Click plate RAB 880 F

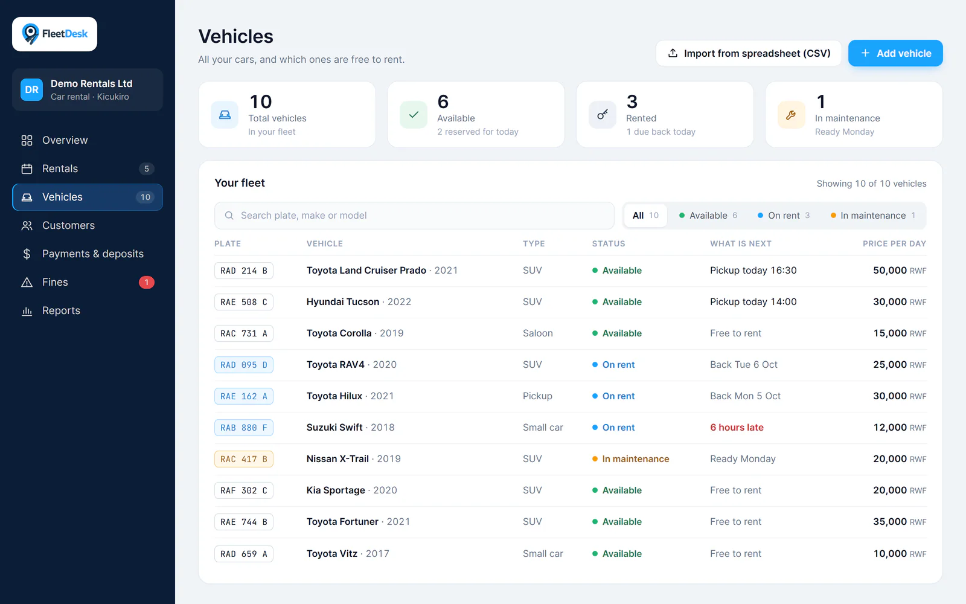[244, 428]
